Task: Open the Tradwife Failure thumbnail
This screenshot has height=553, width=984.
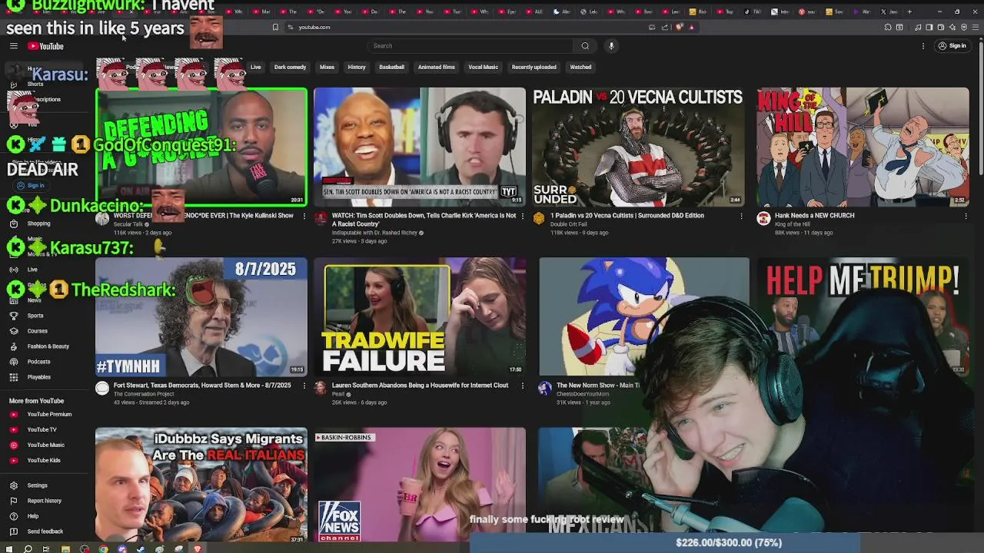Action: point(420,316)
